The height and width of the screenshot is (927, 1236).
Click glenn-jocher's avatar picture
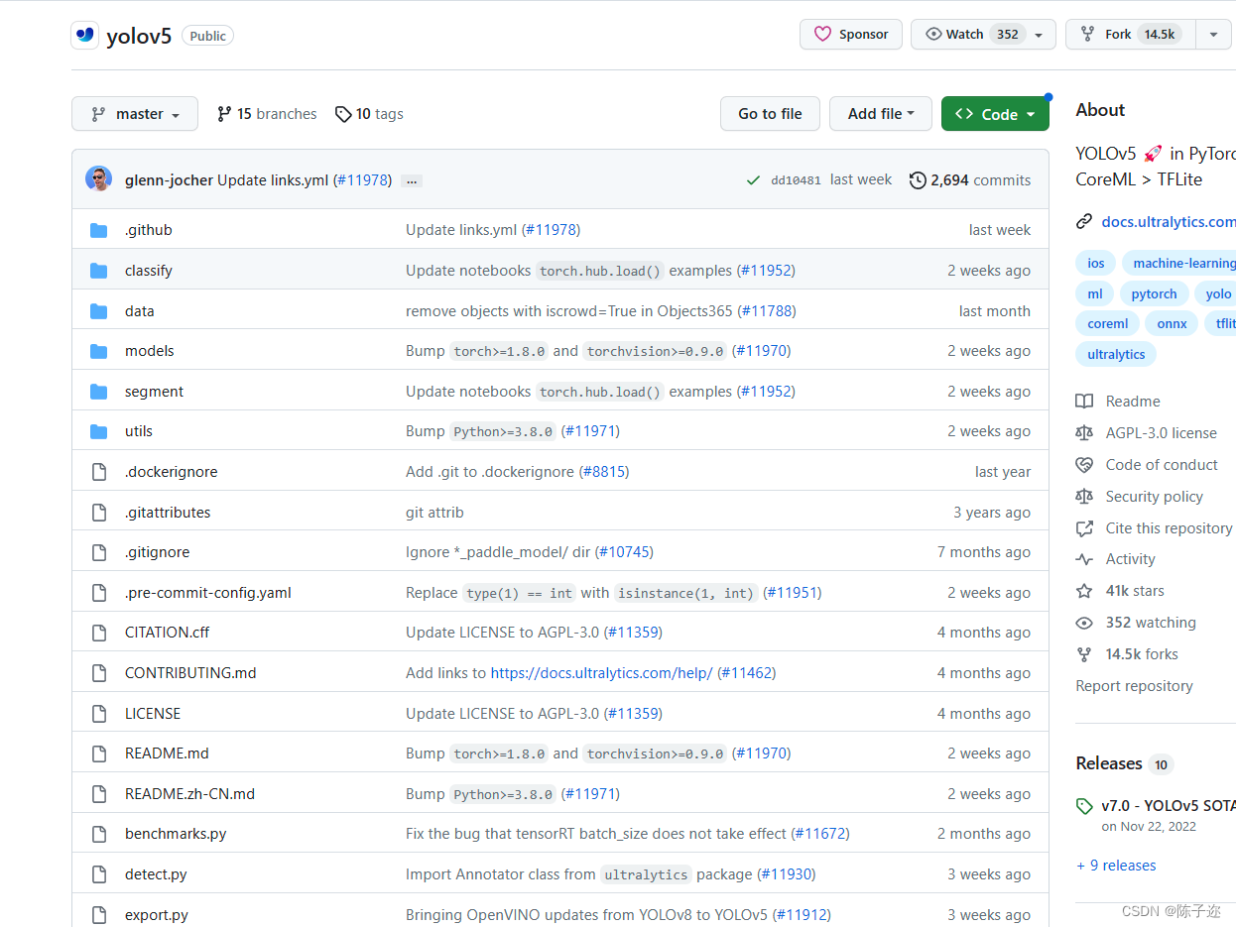pos(98,179)
